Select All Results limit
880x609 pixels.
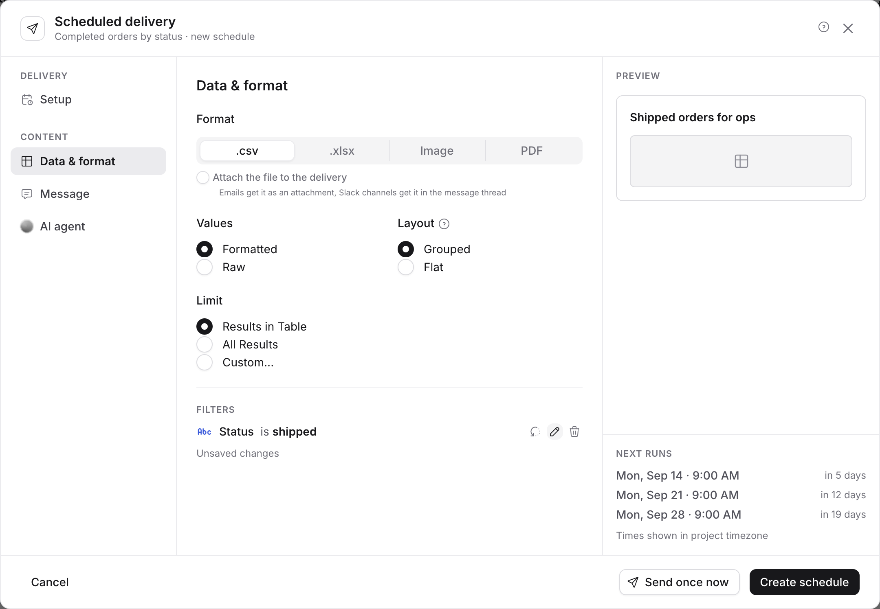coord(205,344)
